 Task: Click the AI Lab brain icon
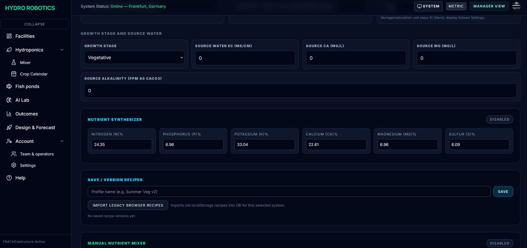pos(9,100)
